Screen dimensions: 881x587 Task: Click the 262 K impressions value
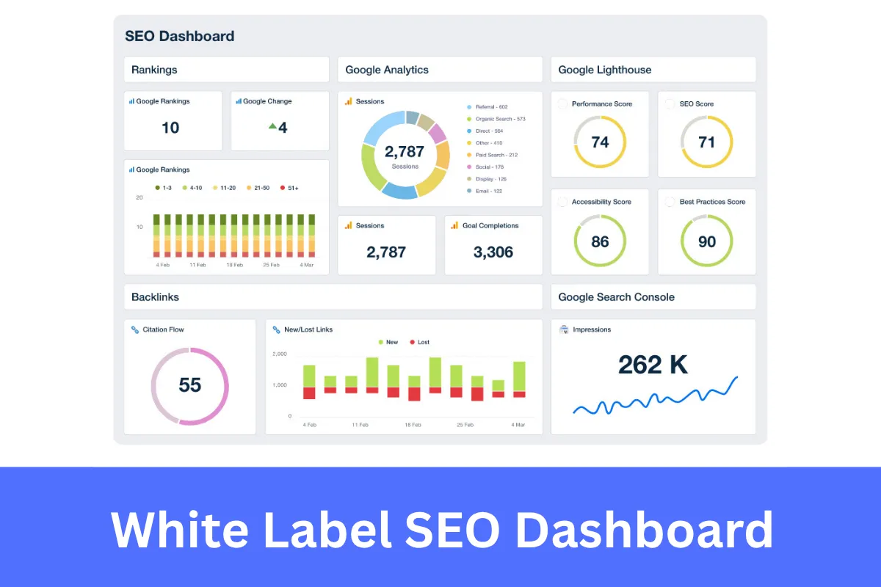point(653,365)
